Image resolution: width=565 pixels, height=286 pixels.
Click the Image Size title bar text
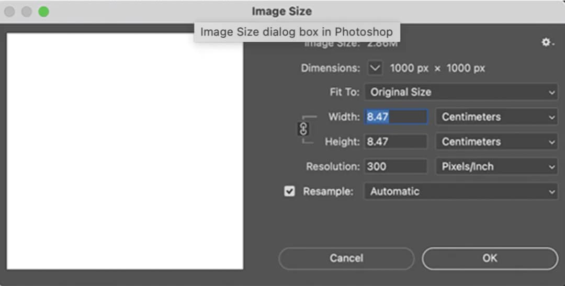tap(281, 12)
